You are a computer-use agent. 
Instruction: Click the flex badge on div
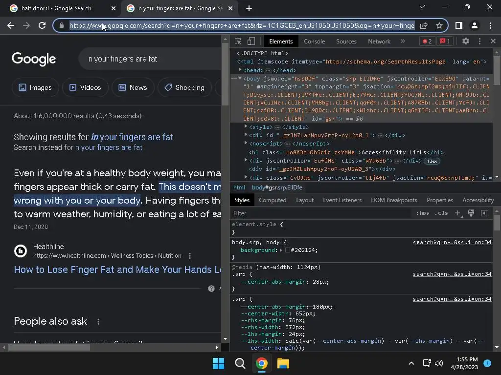click(432, 161)
